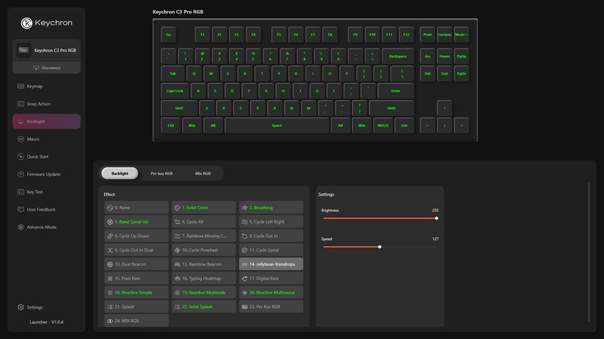604x339 pixels.
Task: Open Settings at sidebar bottom
Action: (x=34, y=307)
